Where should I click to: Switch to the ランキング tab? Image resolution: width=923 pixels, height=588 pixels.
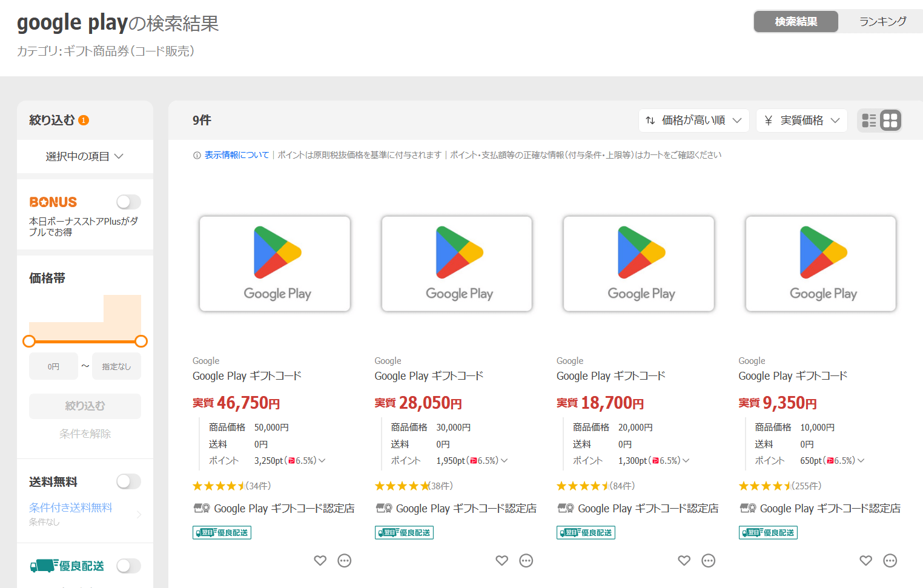[x=882, y=22]
